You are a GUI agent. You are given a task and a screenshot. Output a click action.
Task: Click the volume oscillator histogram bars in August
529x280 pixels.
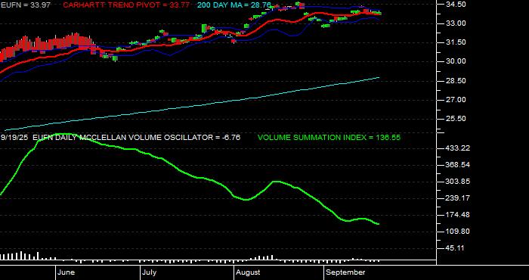tap(261, 257)
